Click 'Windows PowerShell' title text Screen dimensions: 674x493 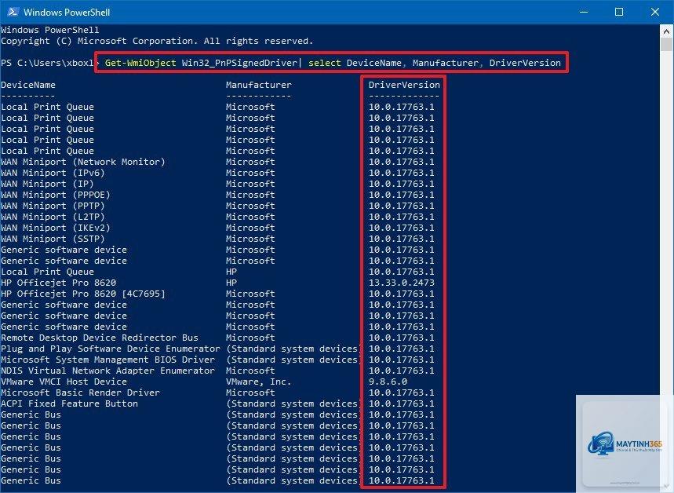point(67,12)
